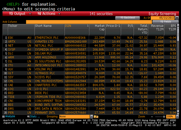Screen dimensions: 181x130
Task: Select ticker XRTX US
Action: 20,42
